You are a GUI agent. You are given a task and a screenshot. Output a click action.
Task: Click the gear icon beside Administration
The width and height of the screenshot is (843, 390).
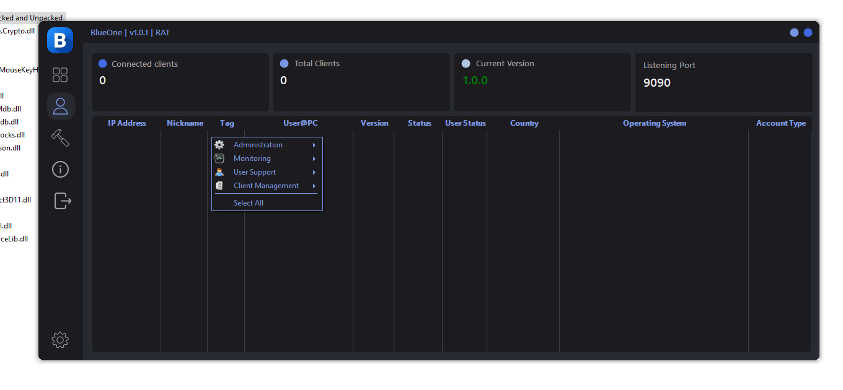pos(219,144)
